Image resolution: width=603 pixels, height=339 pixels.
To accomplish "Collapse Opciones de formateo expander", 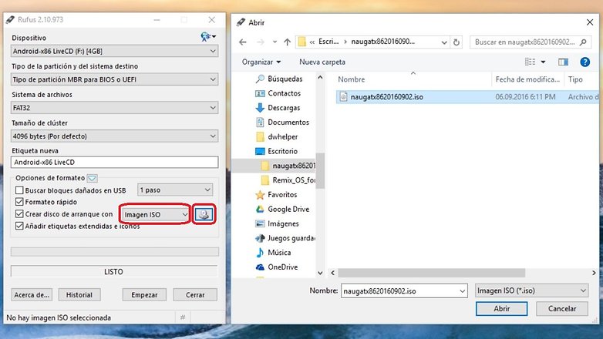I will point(93,178).
